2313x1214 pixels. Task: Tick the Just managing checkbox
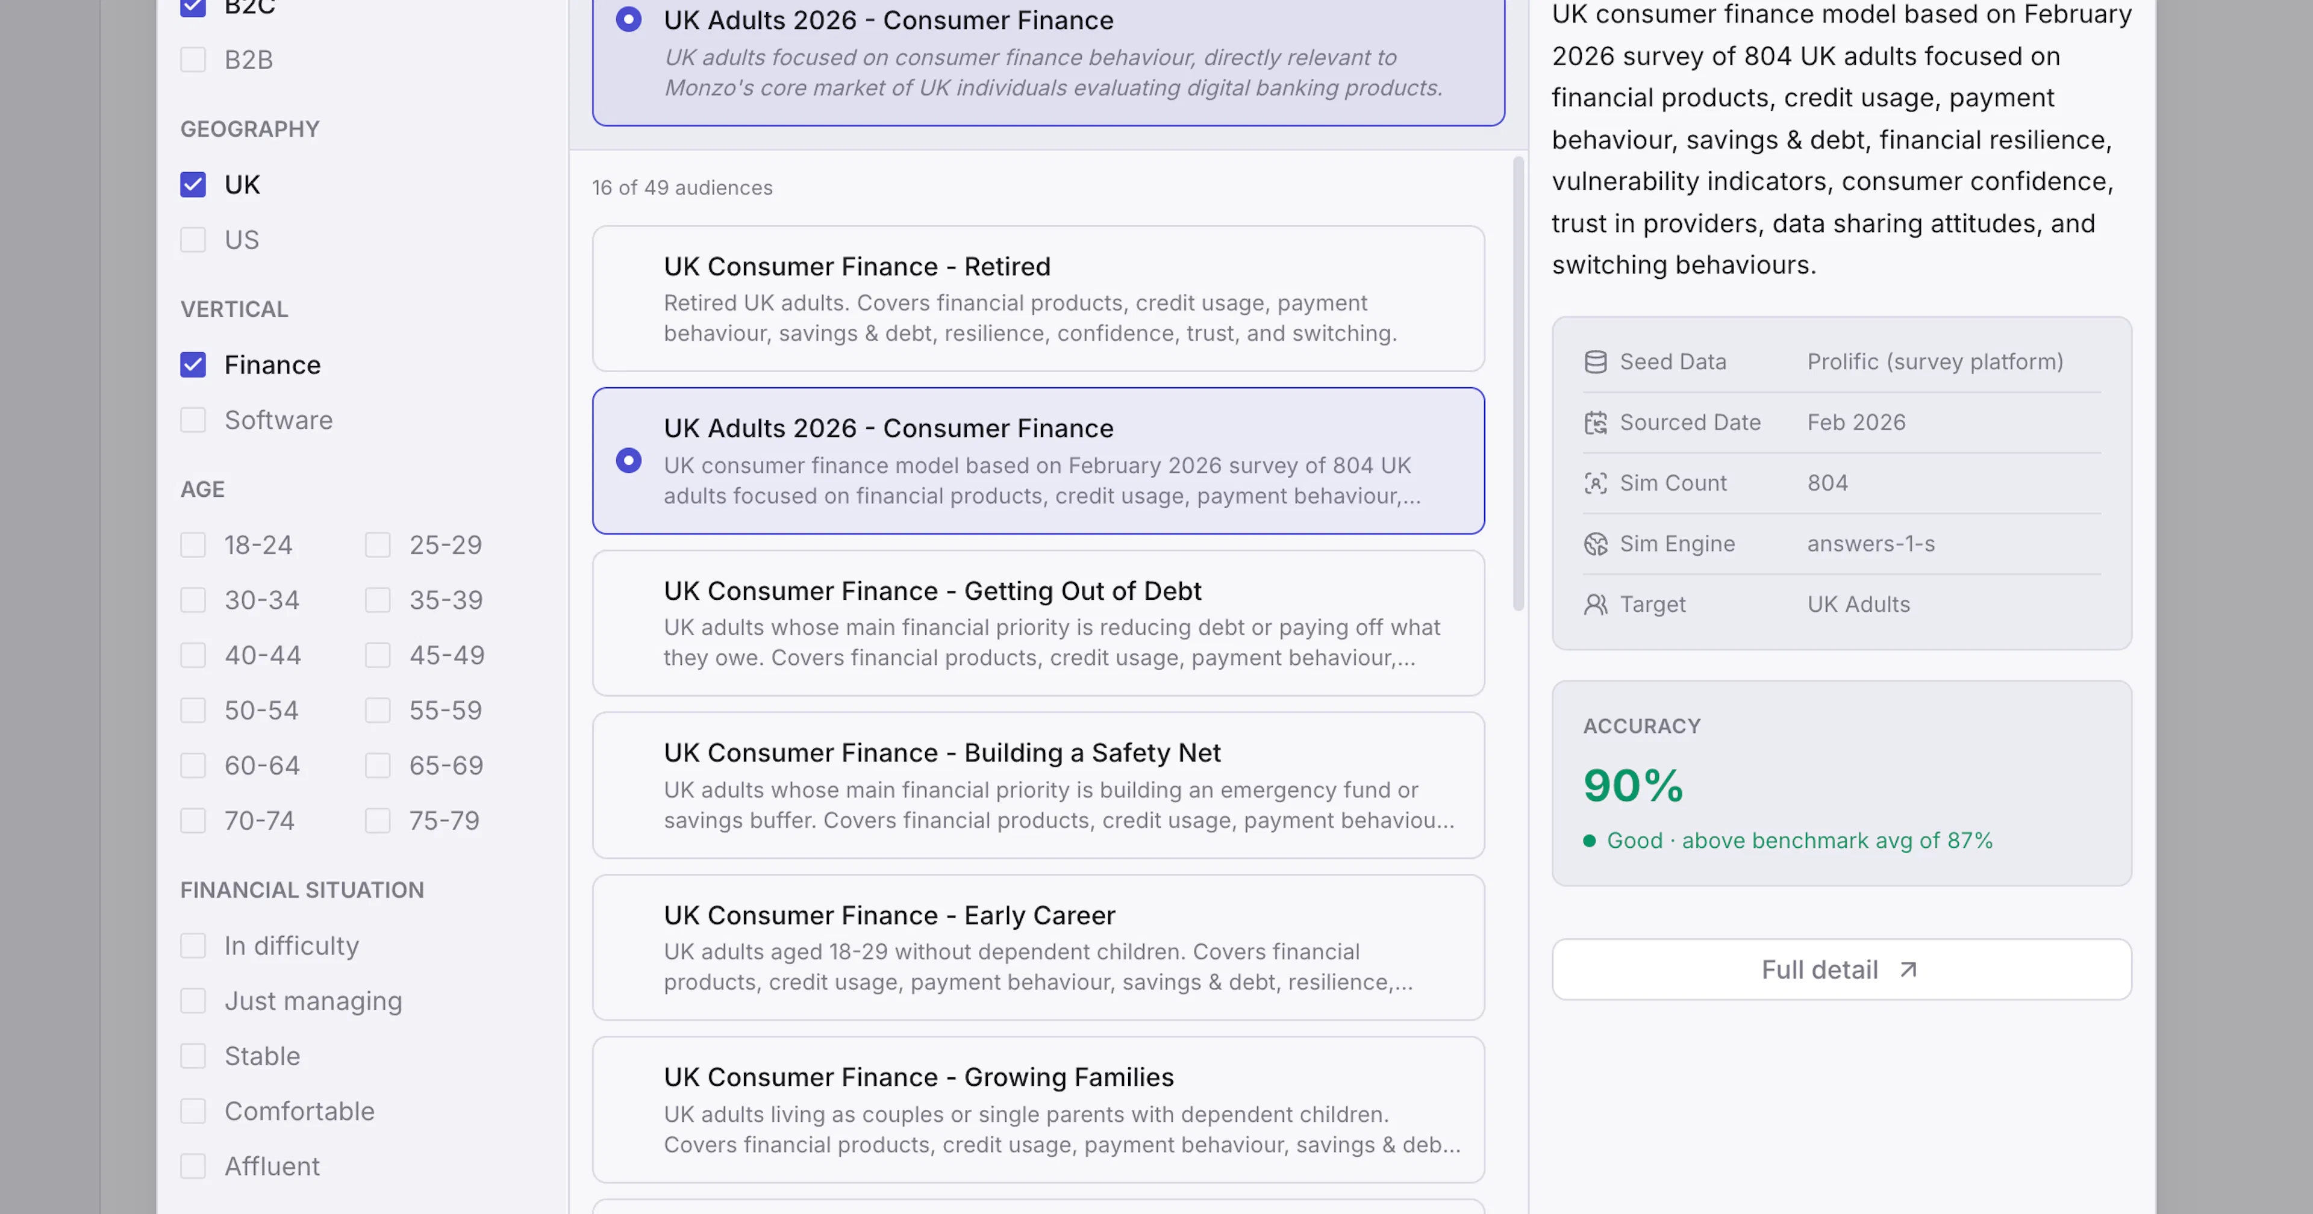coord(193,1001)
